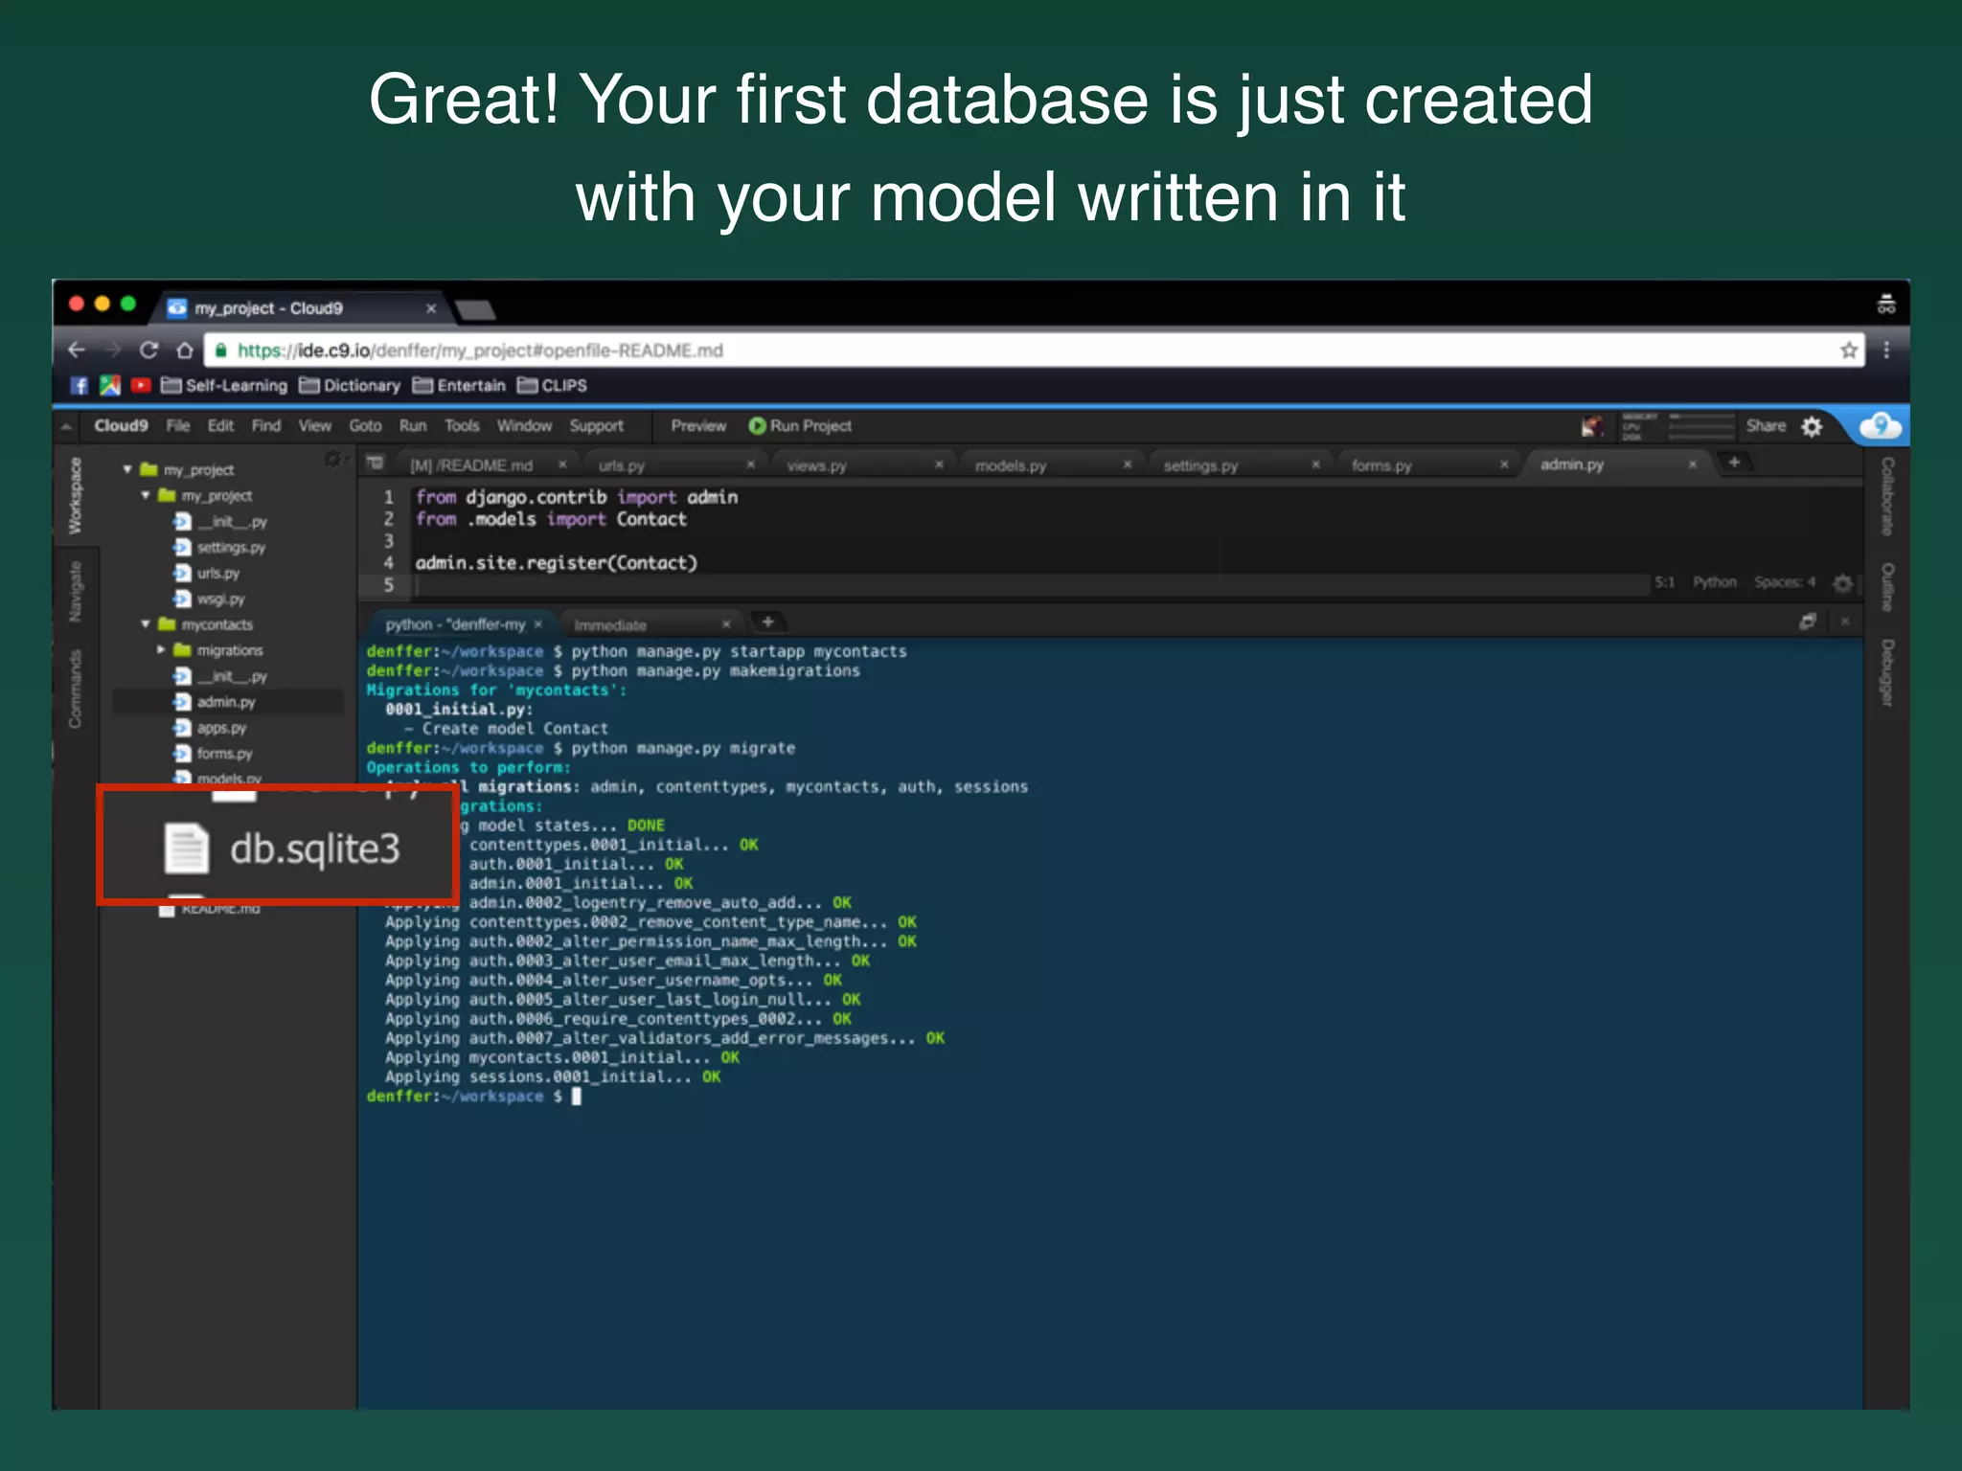This screenshot has width=1962, height=1471.
Task: Toggle the Workspace side panel
Action: click(x=76, y=496)
